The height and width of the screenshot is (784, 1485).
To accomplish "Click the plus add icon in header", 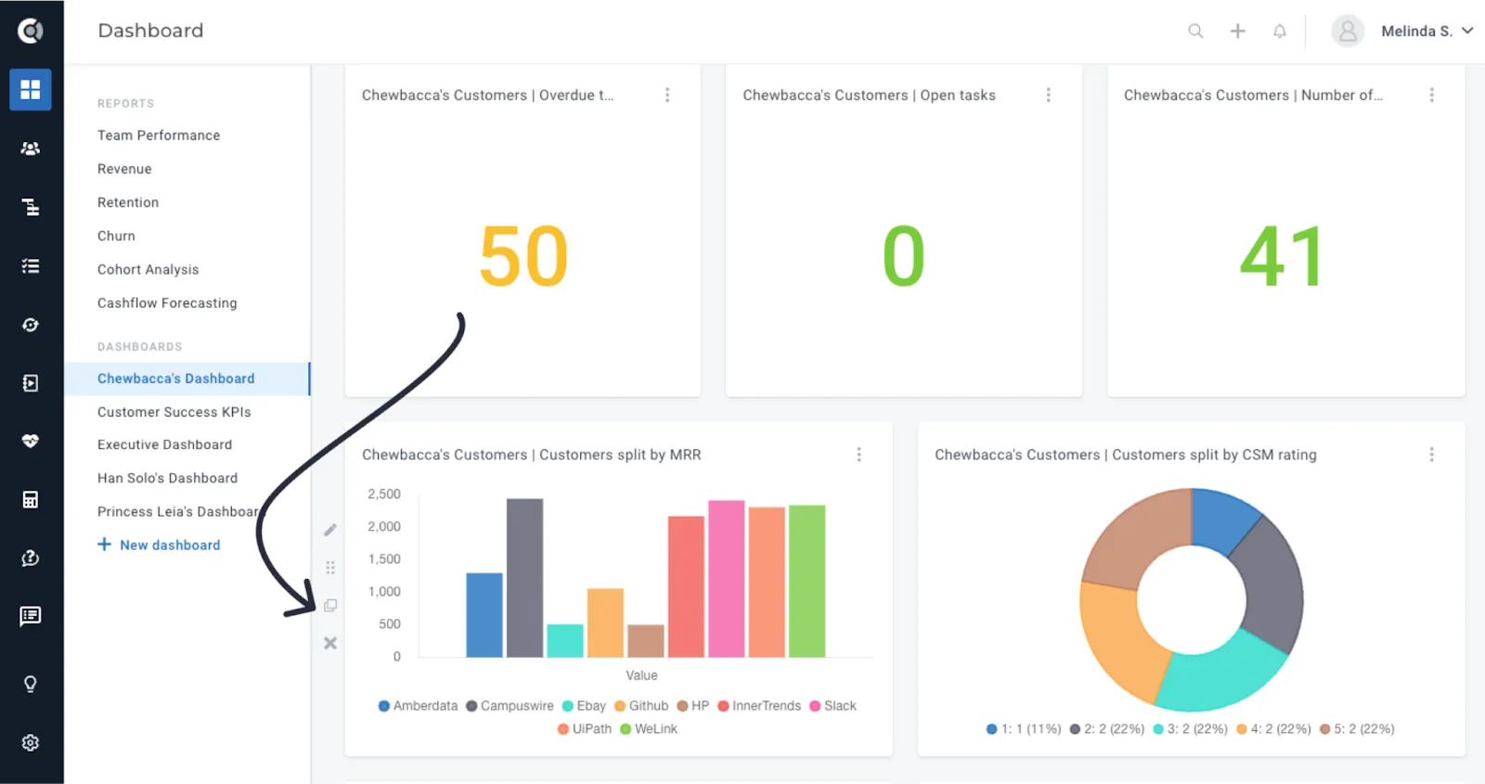I will pos(1237,32).
